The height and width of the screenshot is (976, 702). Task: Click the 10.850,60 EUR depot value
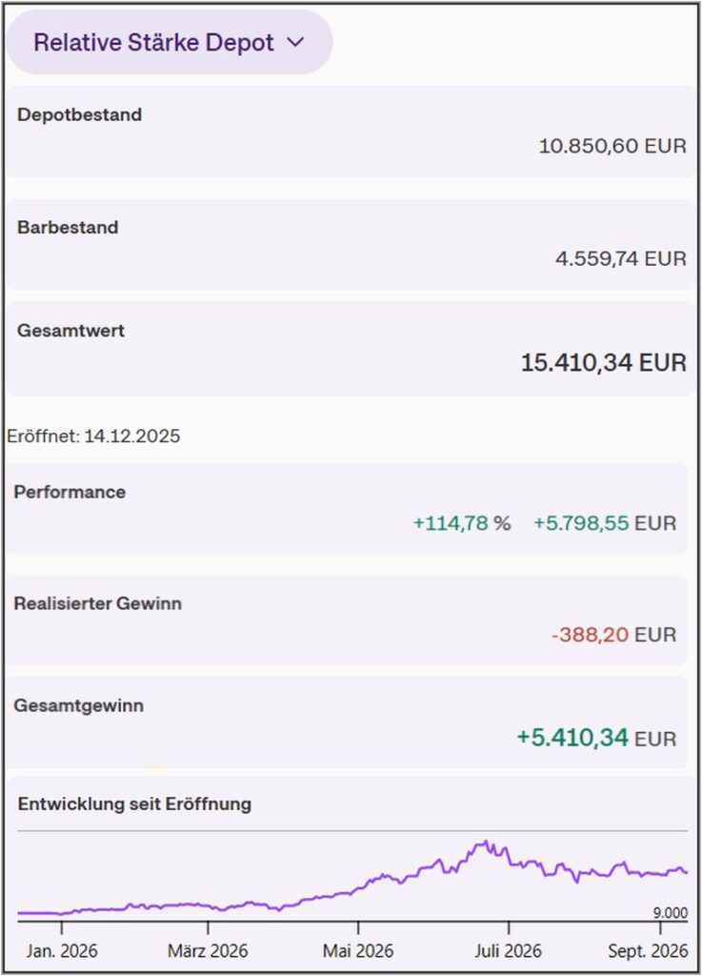612,146
